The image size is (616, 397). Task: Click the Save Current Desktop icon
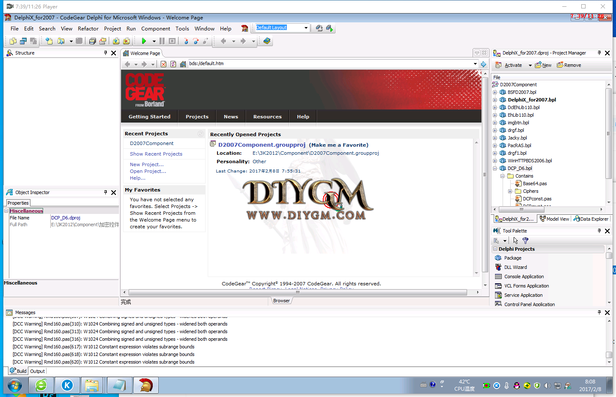coord(319,28)
